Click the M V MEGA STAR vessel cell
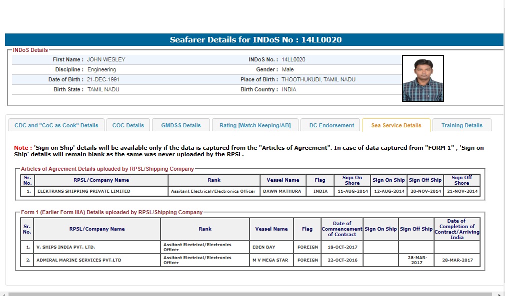Image resolution: width=505 pixels, height=296 pixels. coord(271,260)
